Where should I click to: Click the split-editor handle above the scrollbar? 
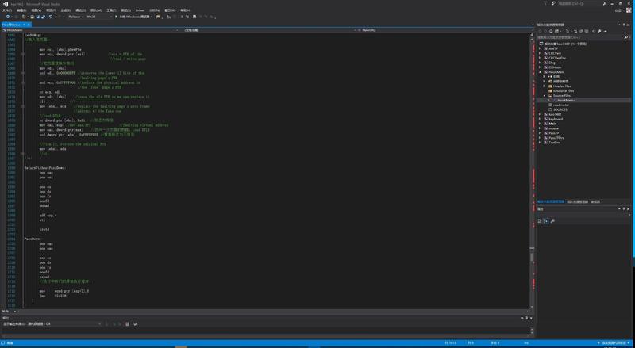pyautogui.click(x=532, y=35)
